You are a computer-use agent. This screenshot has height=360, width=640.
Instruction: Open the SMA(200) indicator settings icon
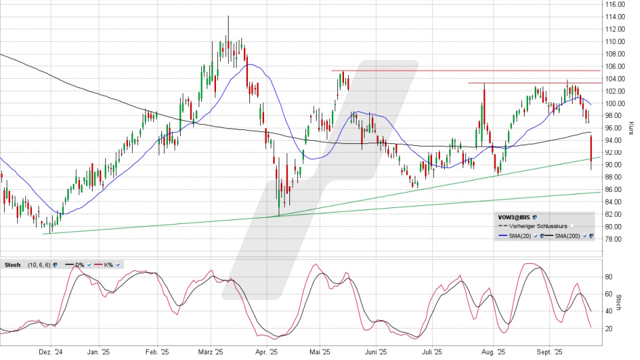coord(591,236)
